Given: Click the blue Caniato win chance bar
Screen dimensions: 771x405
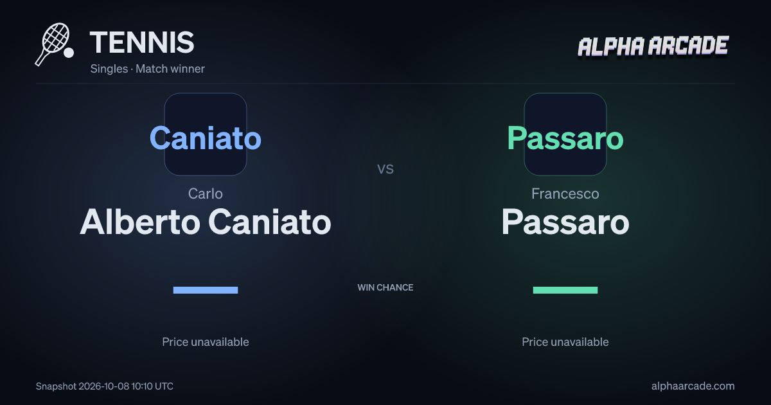Looking at the screenshot, I should click(x=206, y=290).
